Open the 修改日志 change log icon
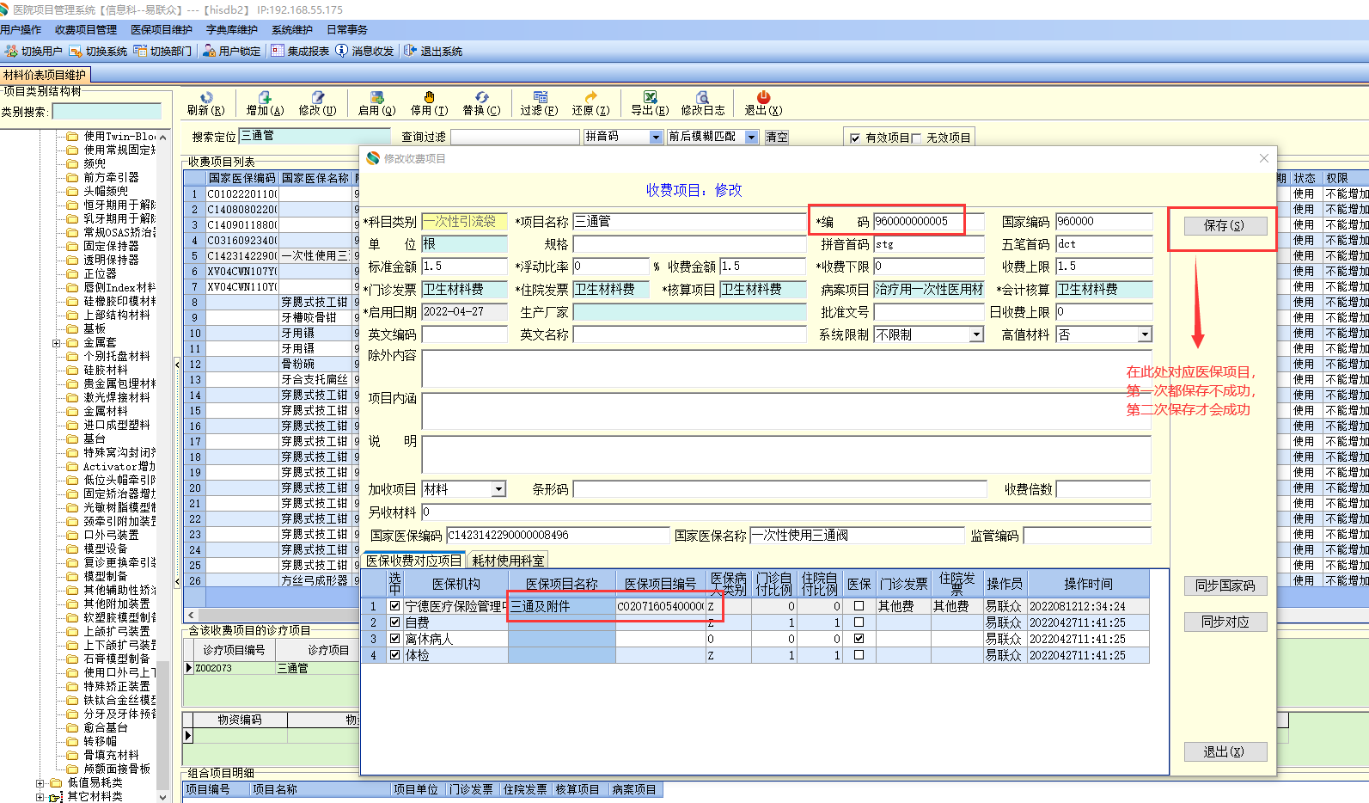The width and height of the screenshot is (1369, 803). click(x=703, y=97)
